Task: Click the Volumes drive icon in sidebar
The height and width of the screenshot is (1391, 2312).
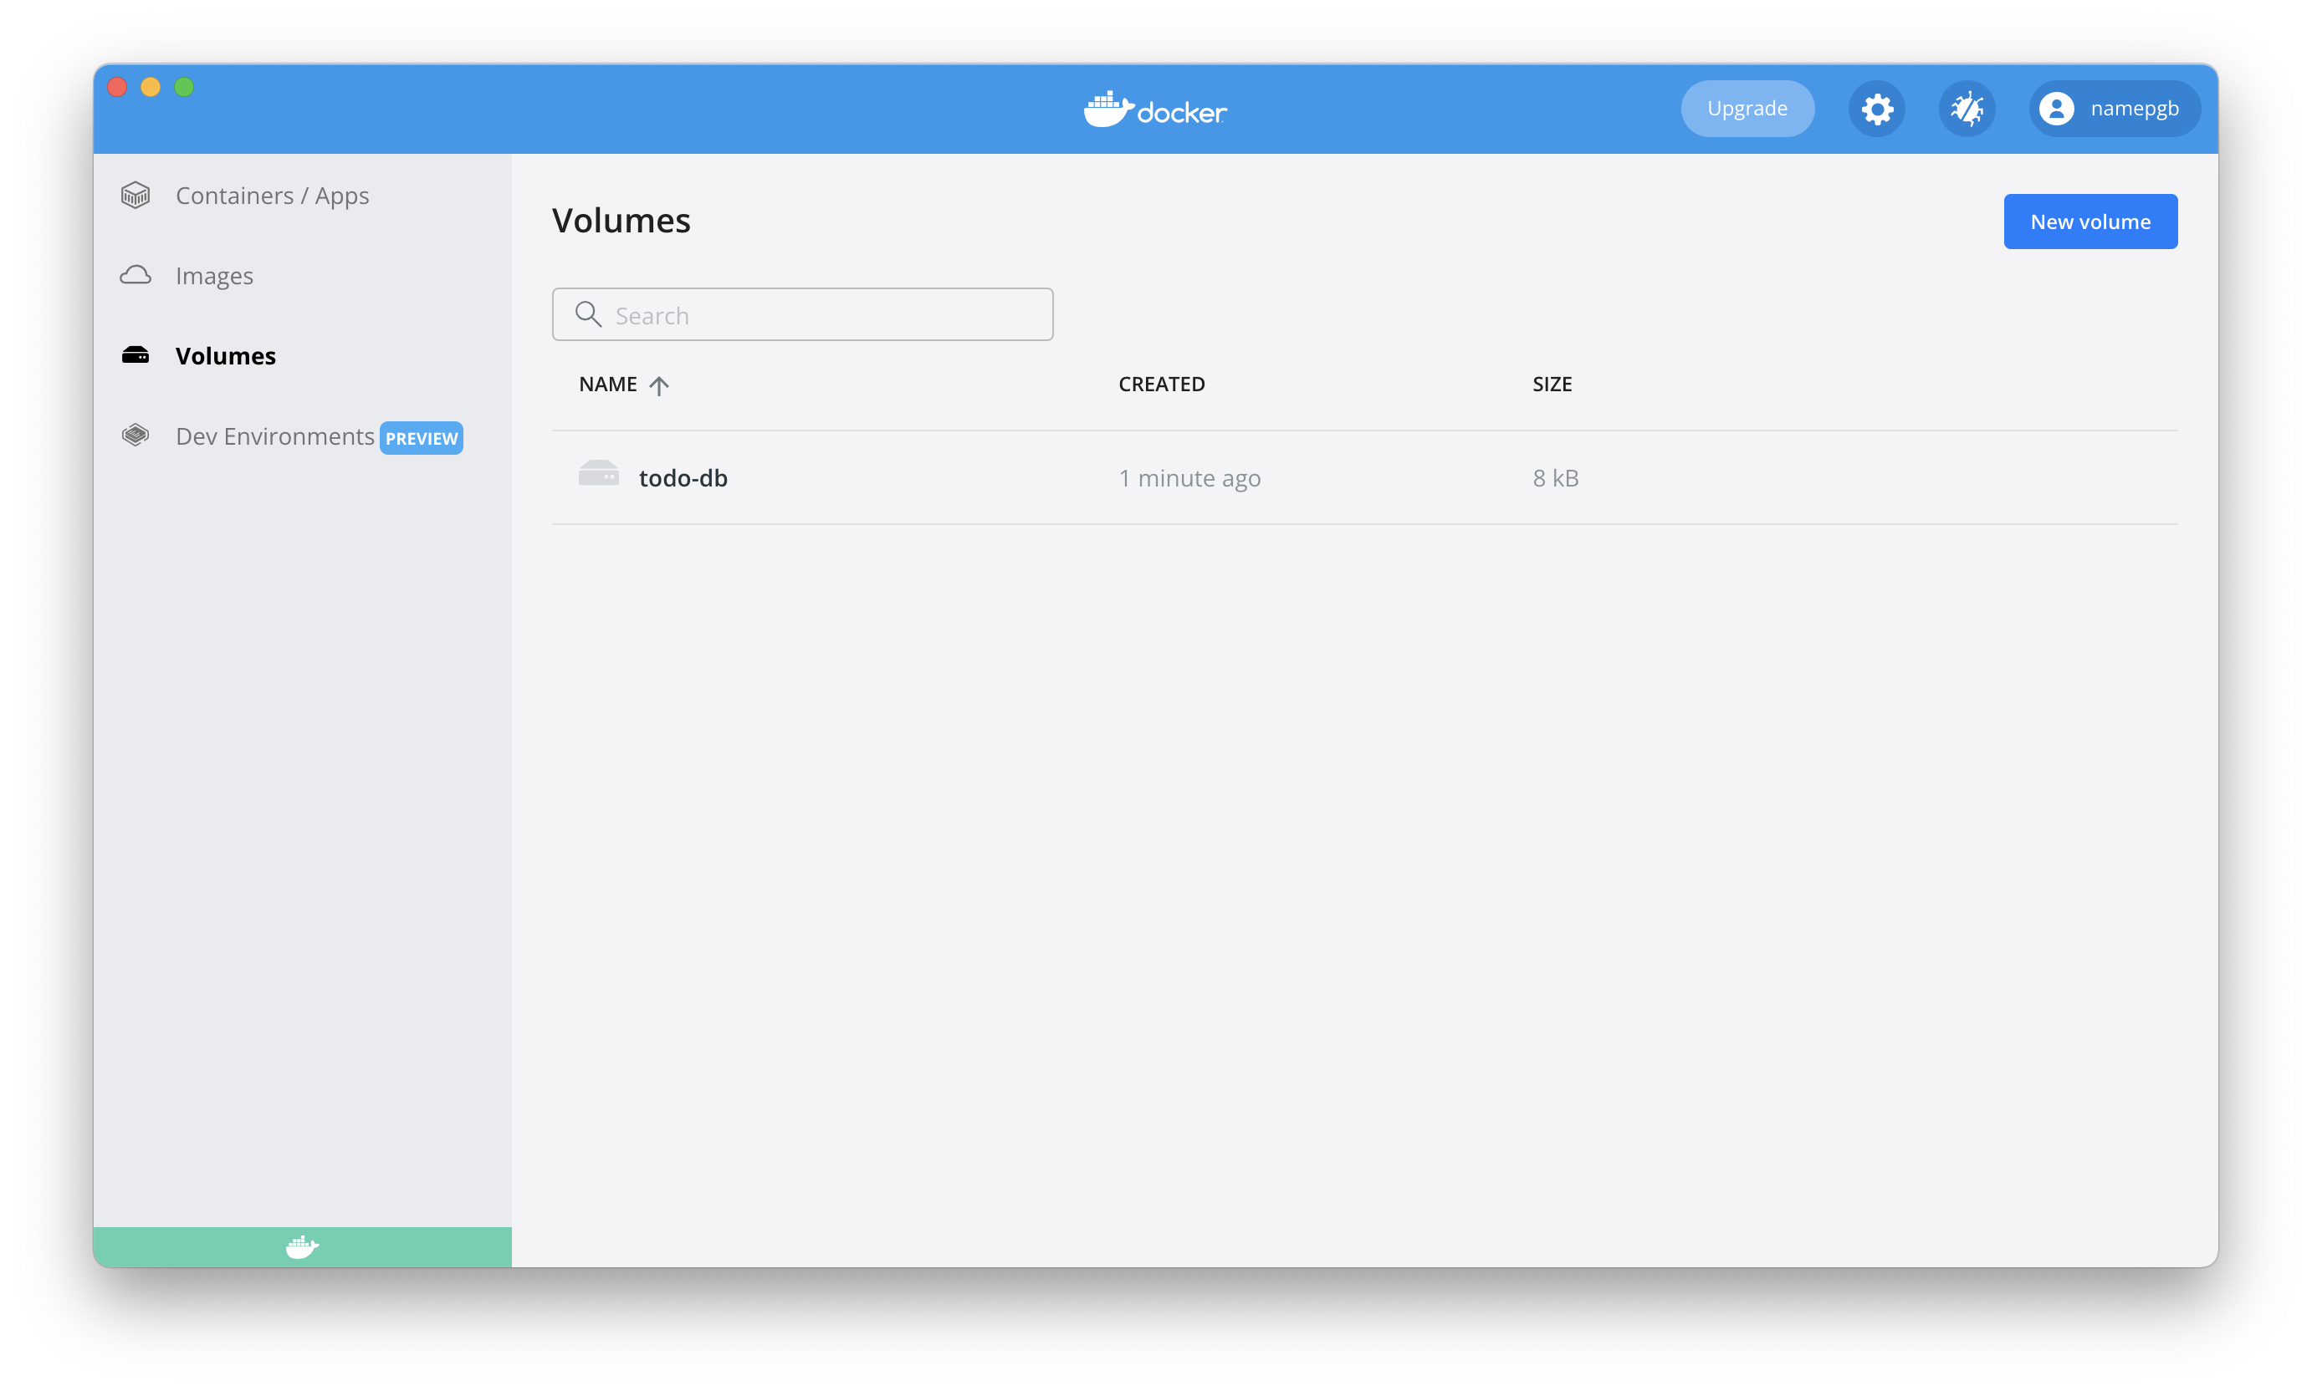Action: tap(136, 355)
